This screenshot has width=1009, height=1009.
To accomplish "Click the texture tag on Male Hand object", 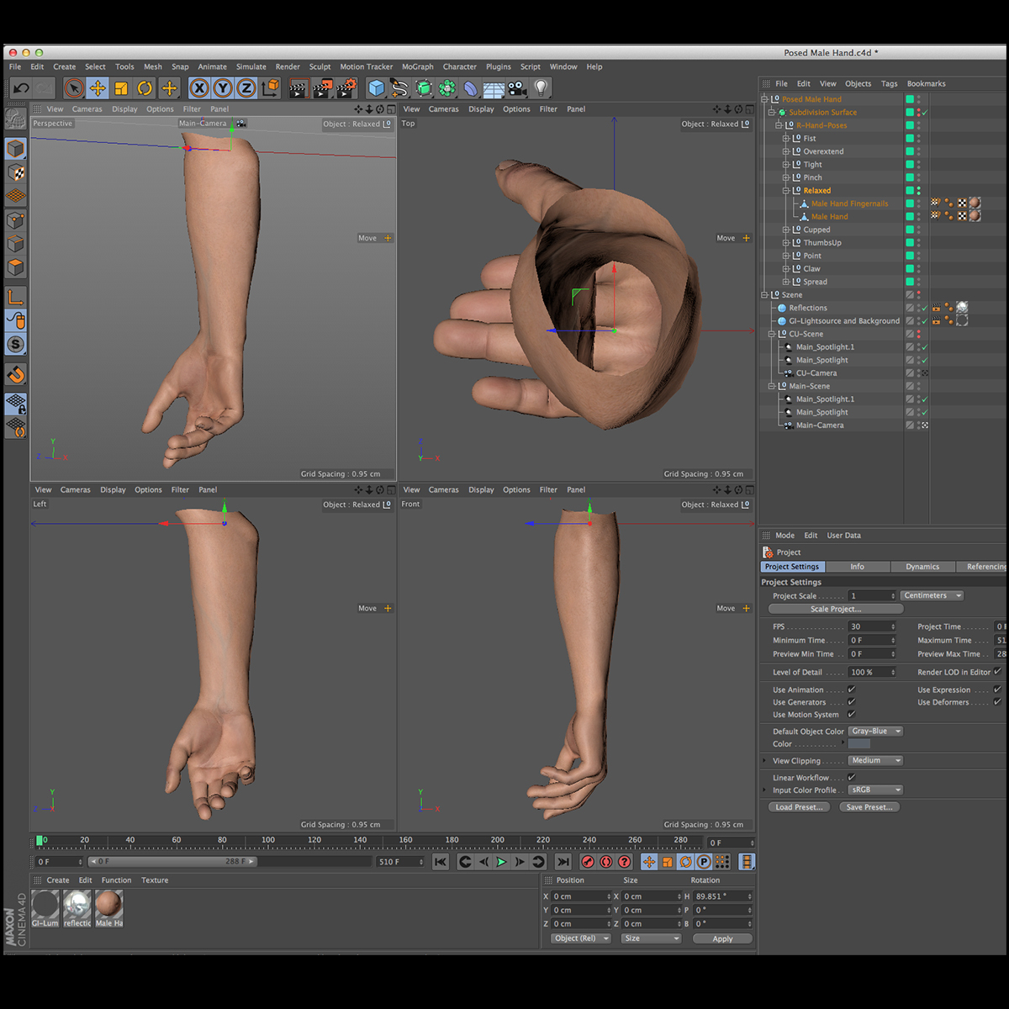I will click(975, 216).
